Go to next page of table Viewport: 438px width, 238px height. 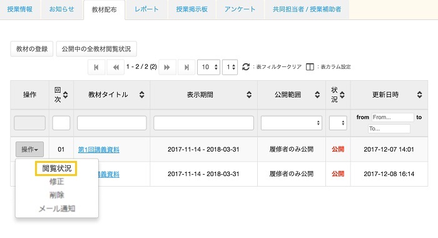pyautogui.click(x=167, y=67)
